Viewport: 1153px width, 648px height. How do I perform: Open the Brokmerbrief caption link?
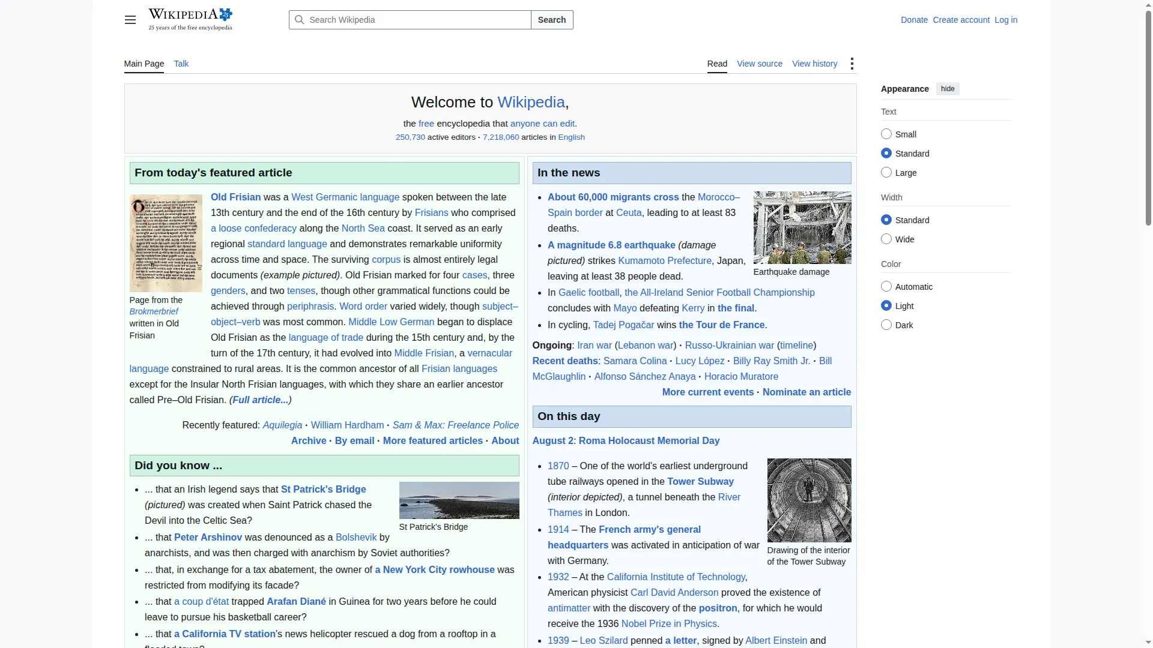154,311
